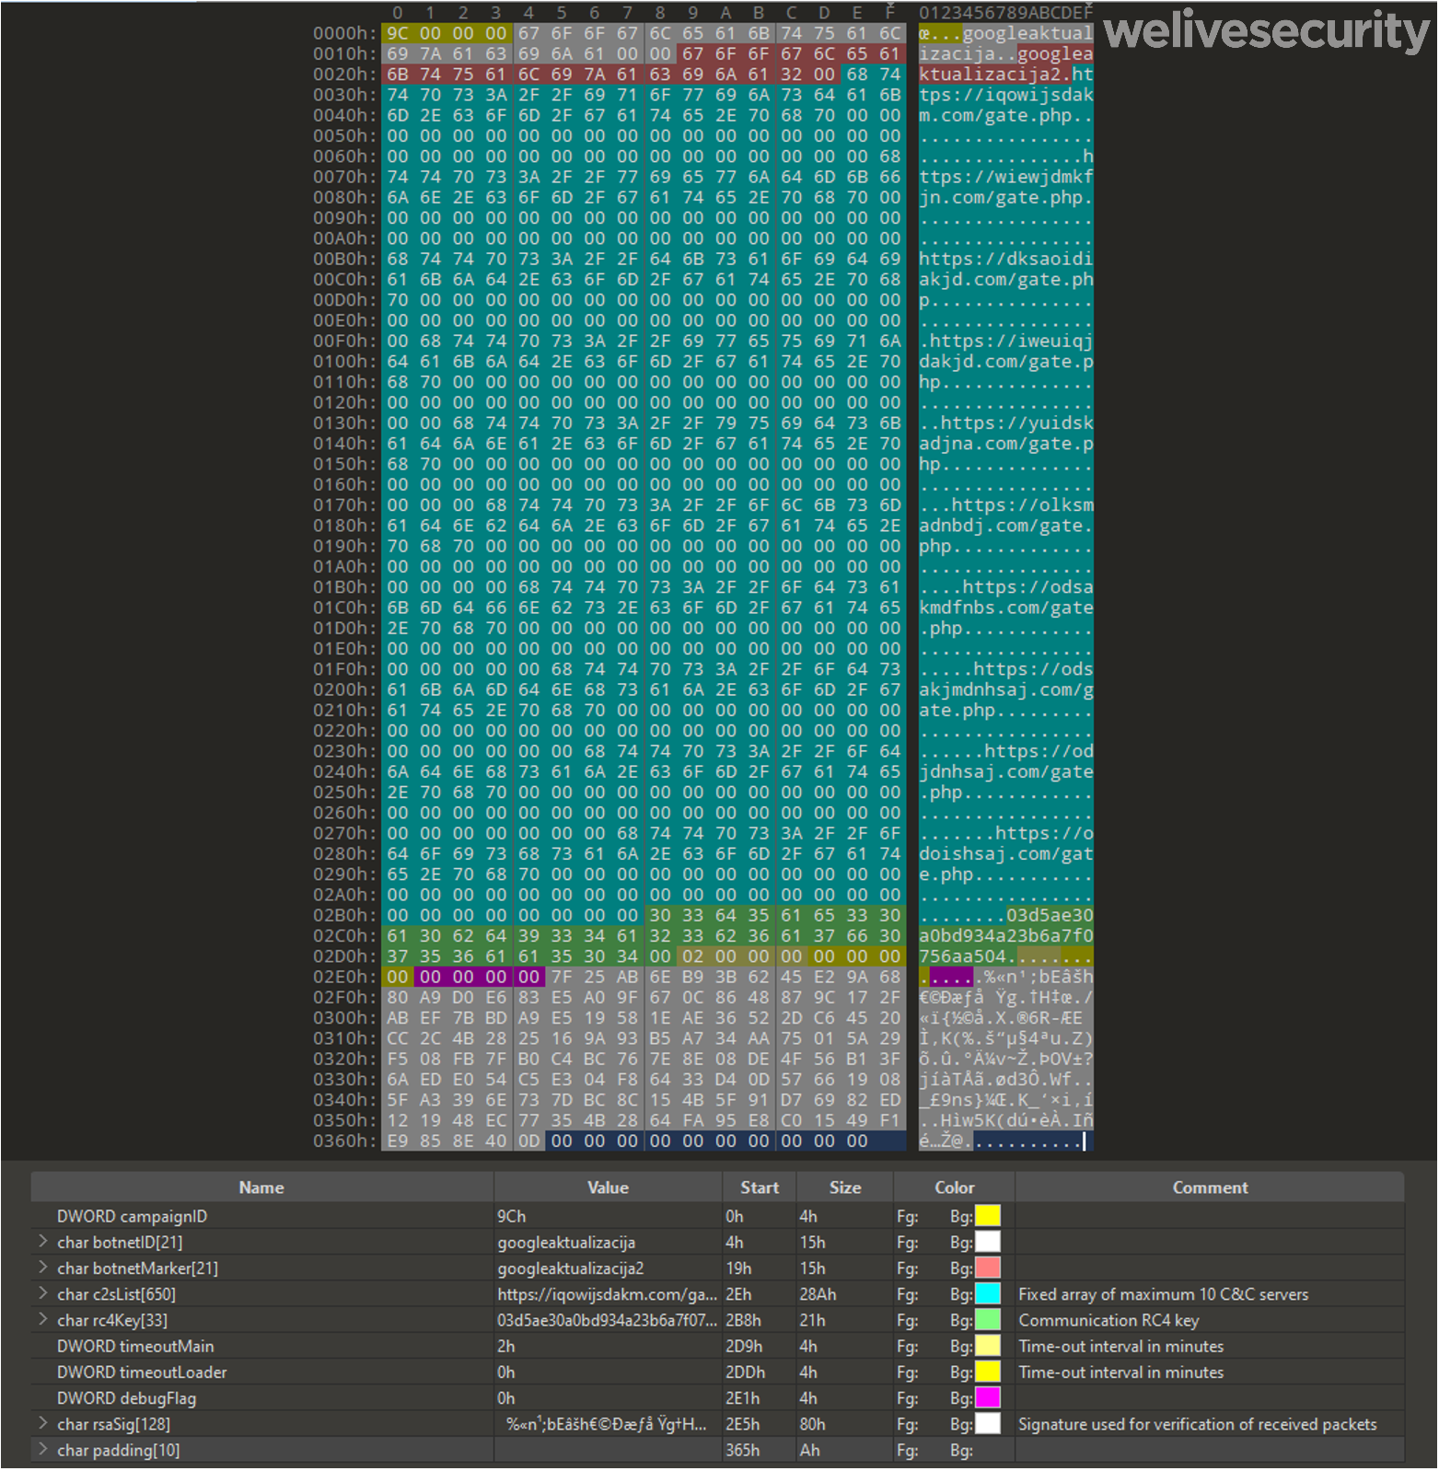Open white background swatch for rsaSig

pyautogui.click(x=988, y=1423)
